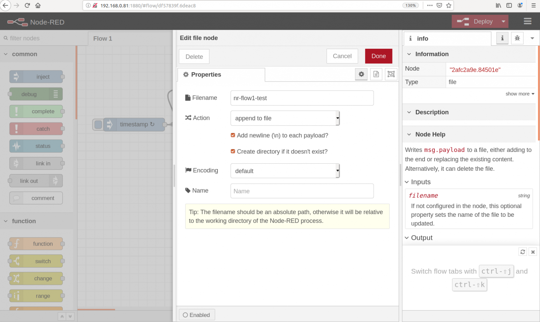Uncheck Create directory if it doesn't exist
Screen dimensions: 540x322
tap(233, 152)
